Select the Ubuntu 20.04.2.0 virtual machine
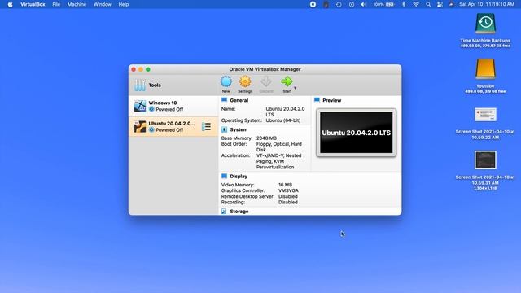The width and height of the screenshot is (521, 293). click(173, 127)
